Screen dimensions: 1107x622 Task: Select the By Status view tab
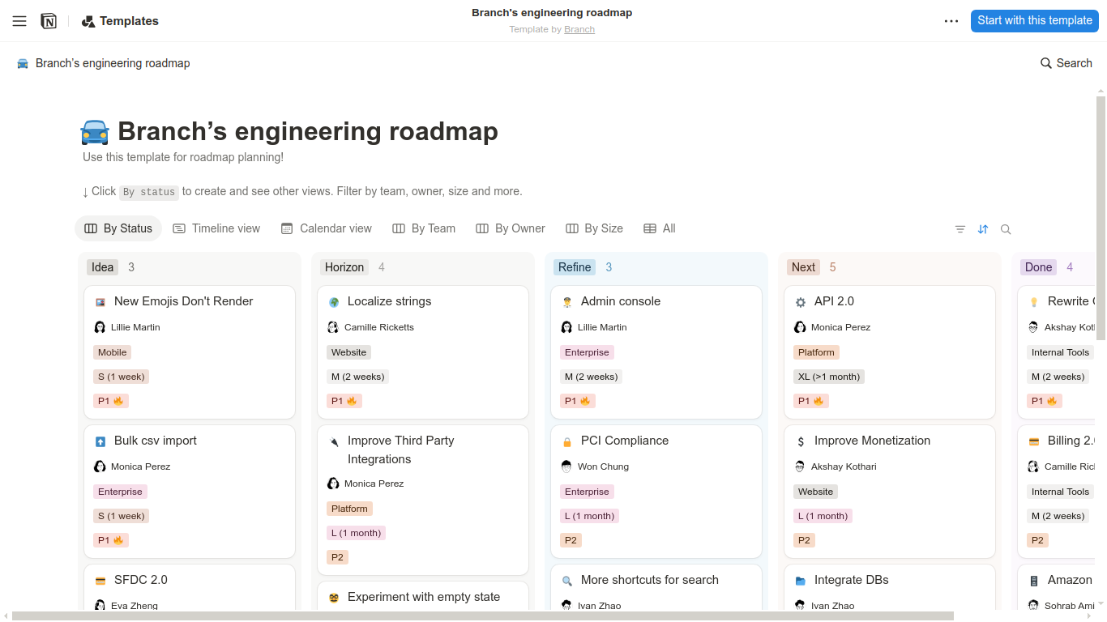pos(118,228)
